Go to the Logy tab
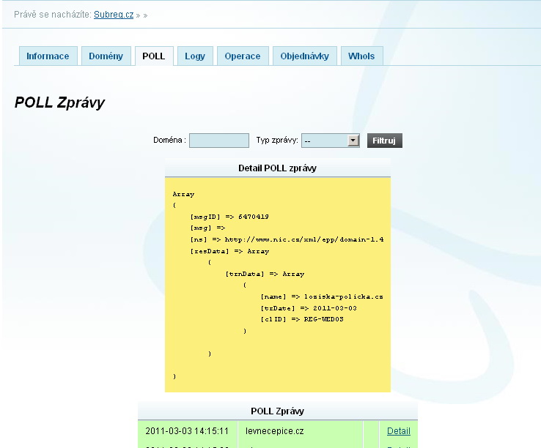The width and height of the screenshot is (541, 448). [195, 56]
